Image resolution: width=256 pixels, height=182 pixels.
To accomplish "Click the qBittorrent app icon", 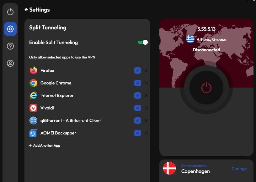I will click(33, 121).
